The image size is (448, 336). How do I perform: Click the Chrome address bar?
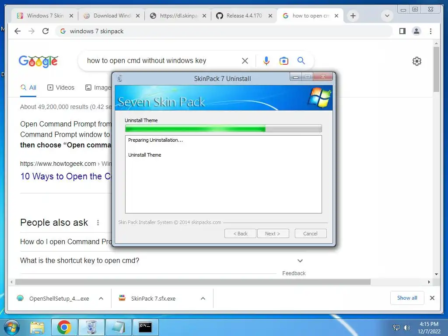click(x=224, y=31)
